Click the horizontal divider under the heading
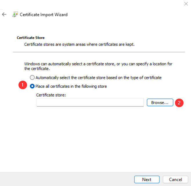The width and height of the screenshot is (191, 186). pos(99,52)
